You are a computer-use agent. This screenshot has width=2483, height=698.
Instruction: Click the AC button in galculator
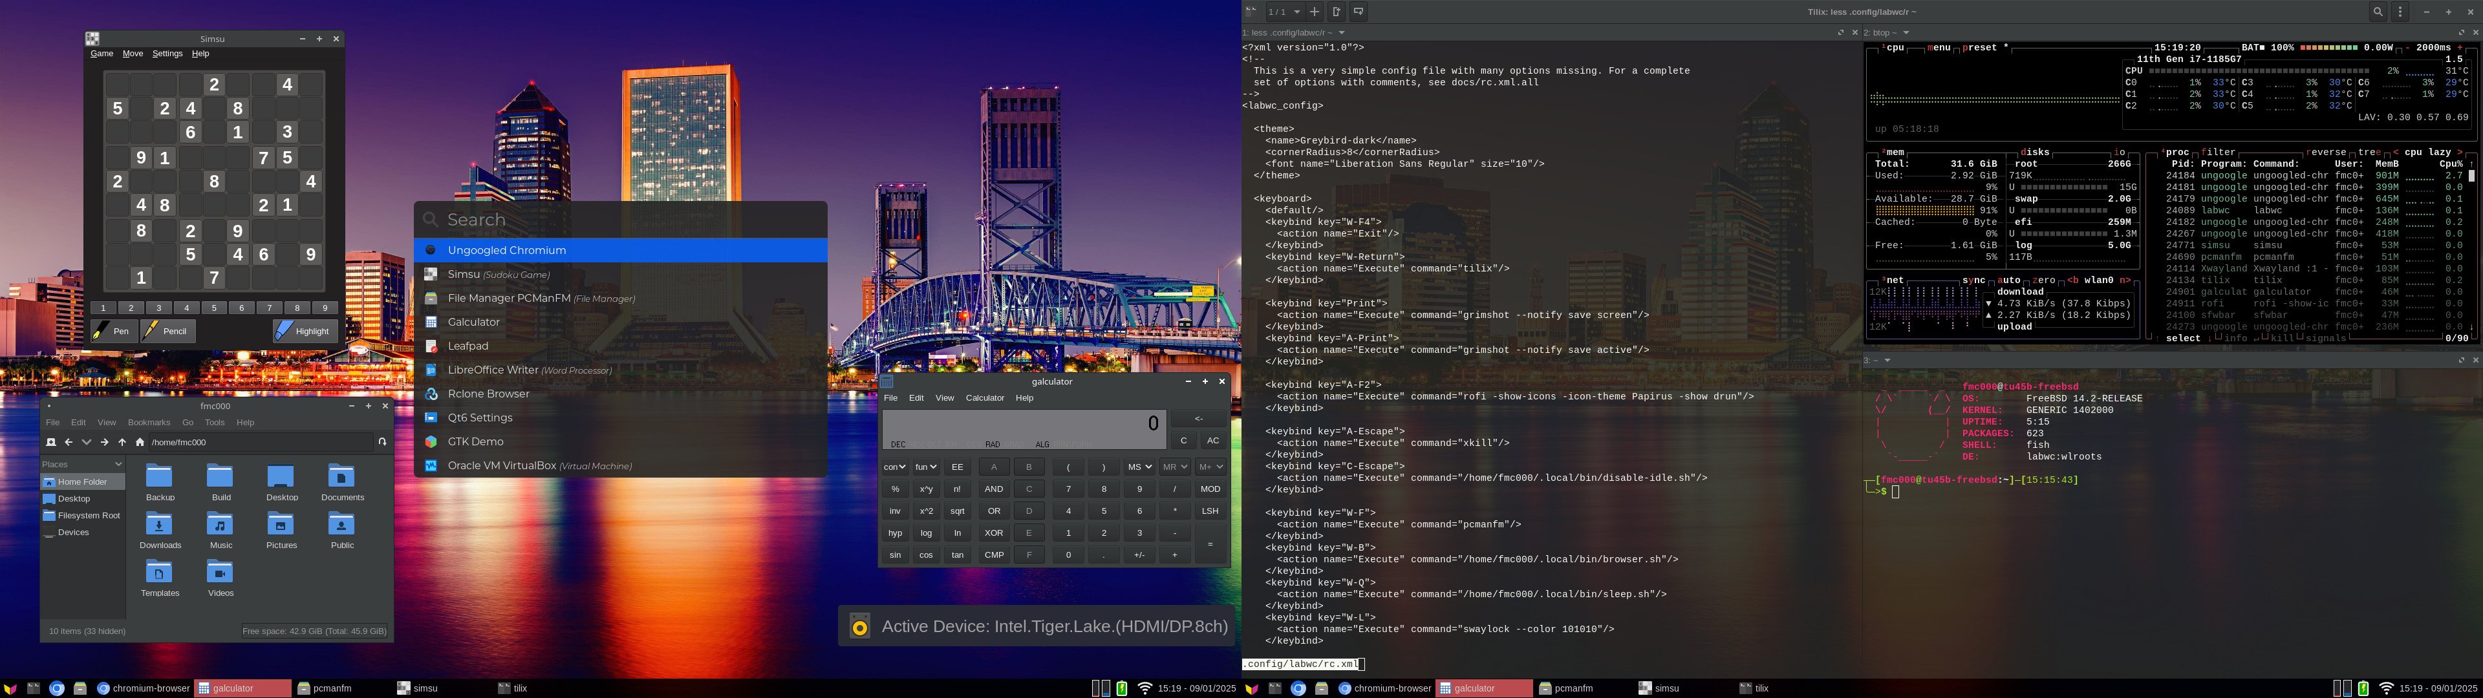click(1212, 441)
